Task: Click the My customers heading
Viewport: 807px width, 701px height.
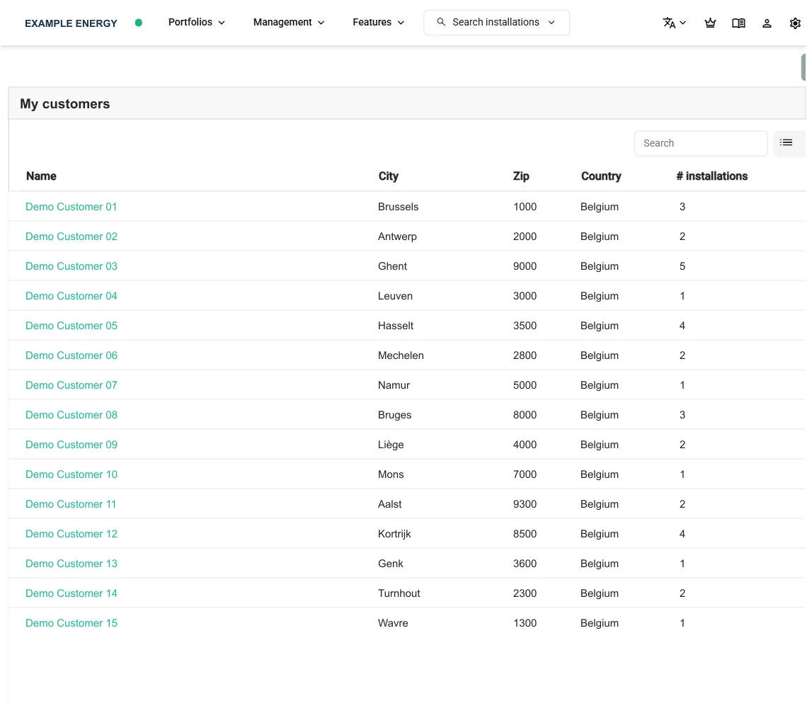Action: (x=65, y=104)
